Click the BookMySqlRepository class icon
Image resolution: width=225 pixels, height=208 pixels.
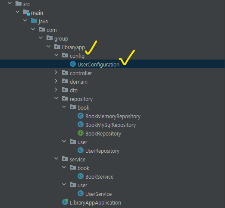81,124
